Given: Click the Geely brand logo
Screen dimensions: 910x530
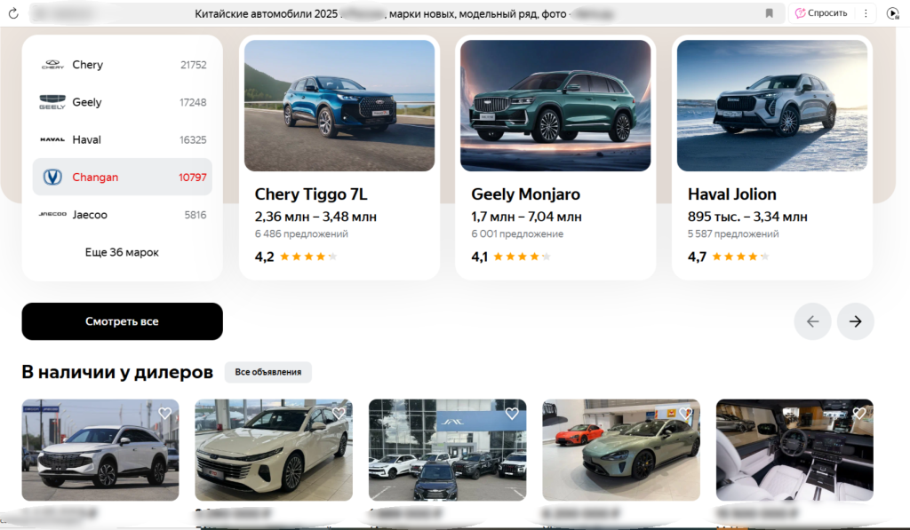Looking at the screenshot, I should (x=52, y=102).
